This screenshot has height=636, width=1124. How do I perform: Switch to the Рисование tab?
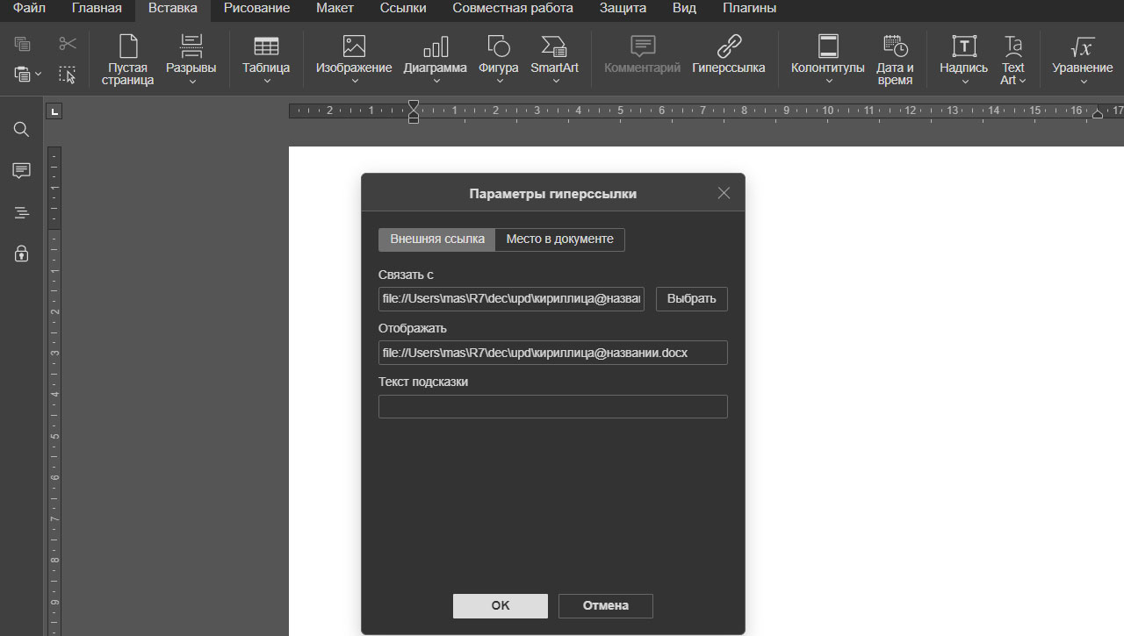click(x=256, y=9)
